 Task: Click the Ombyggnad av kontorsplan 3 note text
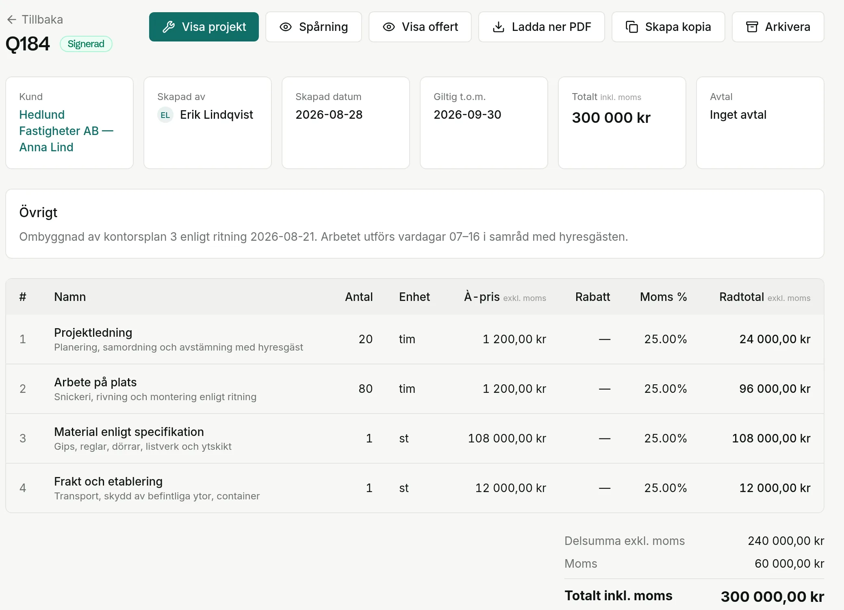323,237
